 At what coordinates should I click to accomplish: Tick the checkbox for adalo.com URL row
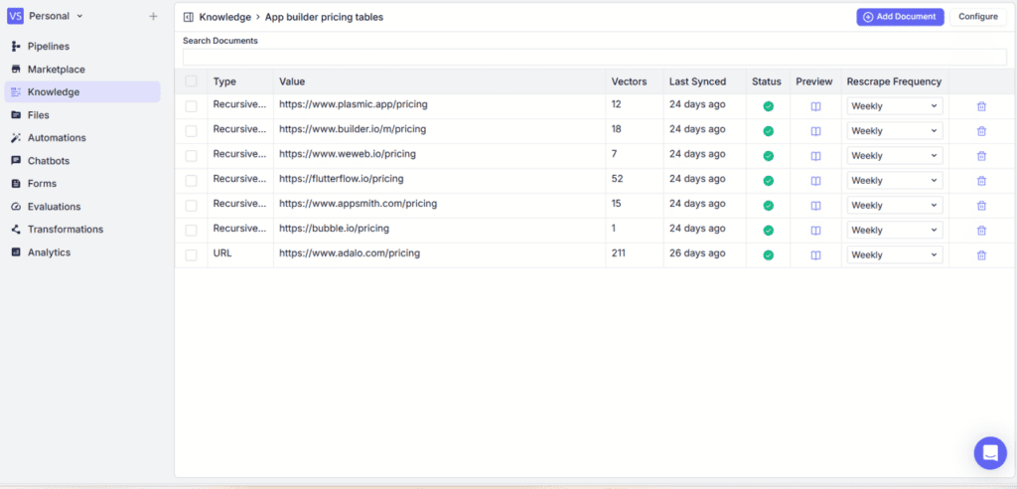click(x=191, y=255)
